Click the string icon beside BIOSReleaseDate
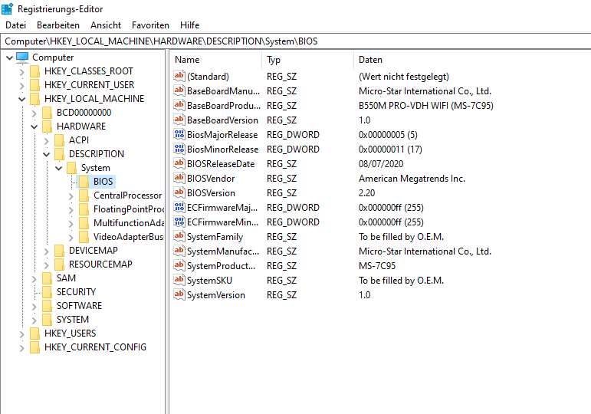The image size is (591, 414). click(179, 163)
